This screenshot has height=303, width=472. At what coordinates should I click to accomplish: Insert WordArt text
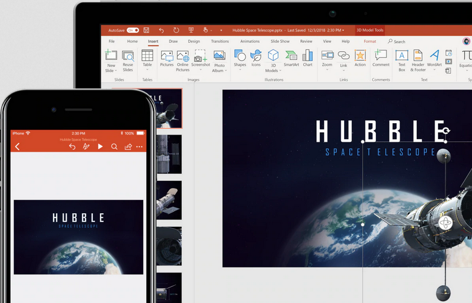tap(435, 58)
